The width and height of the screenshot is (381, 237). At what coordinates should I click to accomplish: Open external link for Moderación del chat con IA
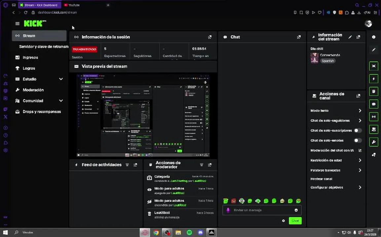(x=360, y=150)
